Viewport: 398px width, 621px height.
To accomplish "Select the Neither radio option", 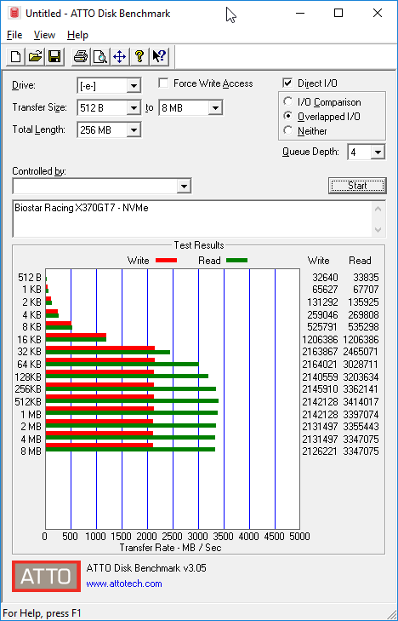I will click(288, 130).
